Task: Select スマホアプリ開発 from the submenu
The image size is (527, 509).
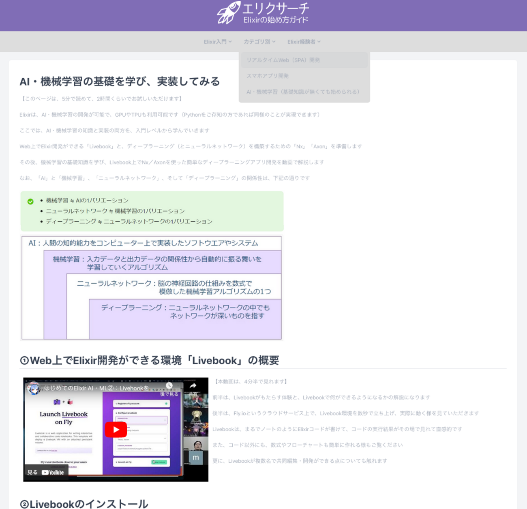Action: point(304,76)
